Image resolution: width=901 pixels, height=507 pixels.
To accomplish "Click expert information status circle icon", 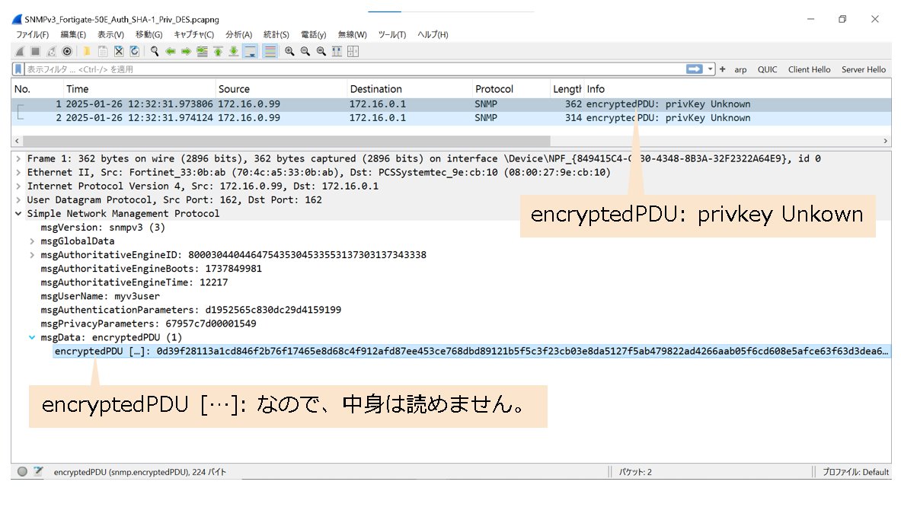I will click(x=22, y=471).
